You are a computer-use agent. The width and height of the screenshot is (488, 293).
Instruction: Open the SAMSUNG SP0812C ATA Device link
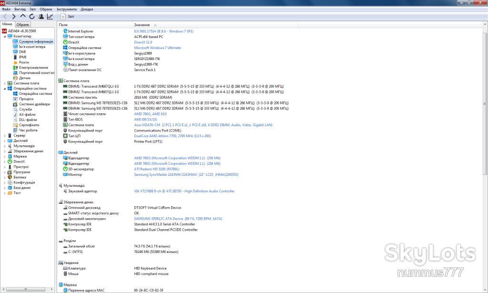coord(178,219)
